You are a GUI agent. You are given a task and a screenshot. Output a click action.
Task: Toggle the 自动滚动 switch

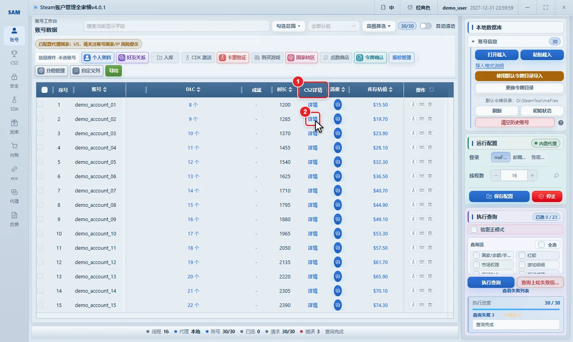[x=425, y=26]
